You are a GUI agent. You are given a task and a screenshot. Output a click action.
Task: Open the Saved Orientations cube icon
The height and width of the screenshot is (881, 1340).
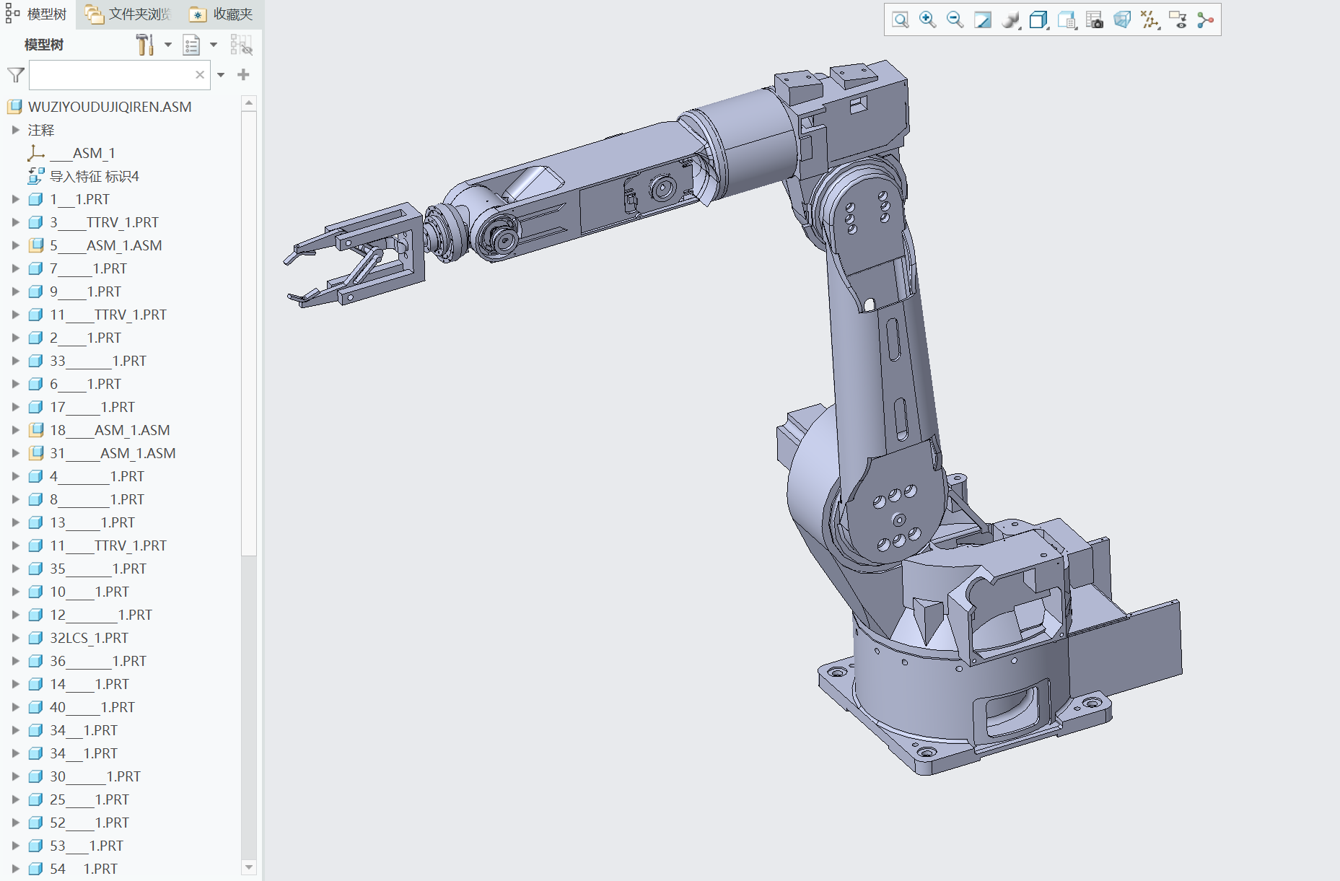(1038, 20)
